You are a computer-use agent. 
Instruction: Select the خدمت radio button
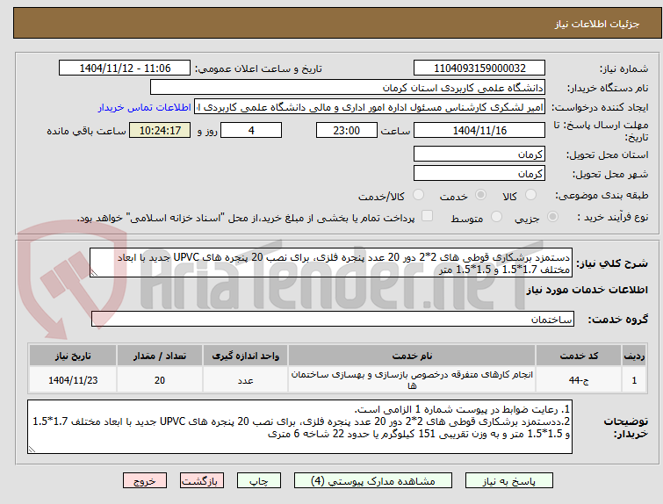tap(480, 195)
